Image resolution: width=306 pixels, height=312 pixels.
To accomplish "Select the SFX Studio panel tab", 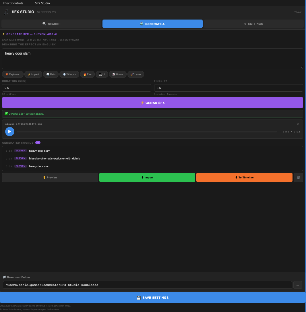I will click(42, 3).
